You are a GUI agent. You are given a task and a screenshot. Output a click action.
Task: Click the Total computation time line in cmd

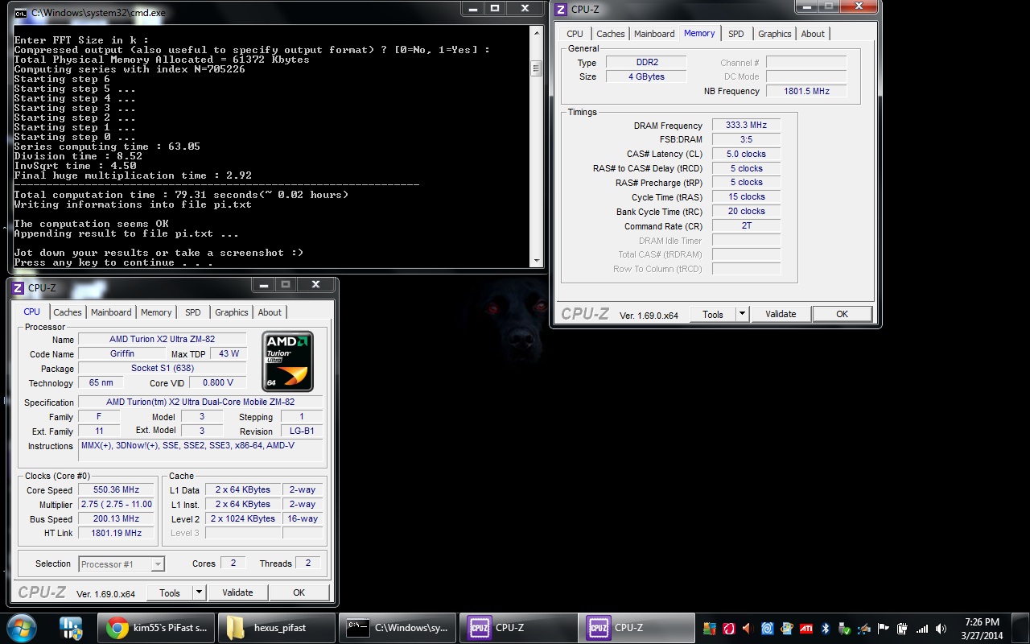(181, 195)
